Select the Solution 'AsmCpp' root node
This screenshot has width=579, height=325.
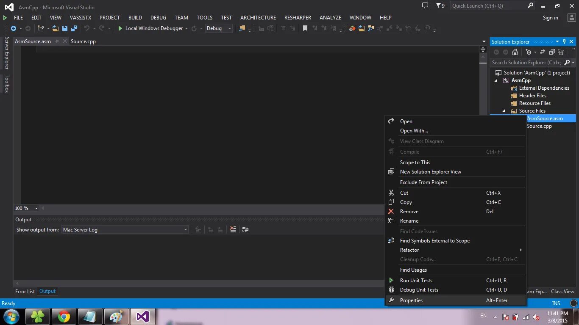click(x=537, y=73)
